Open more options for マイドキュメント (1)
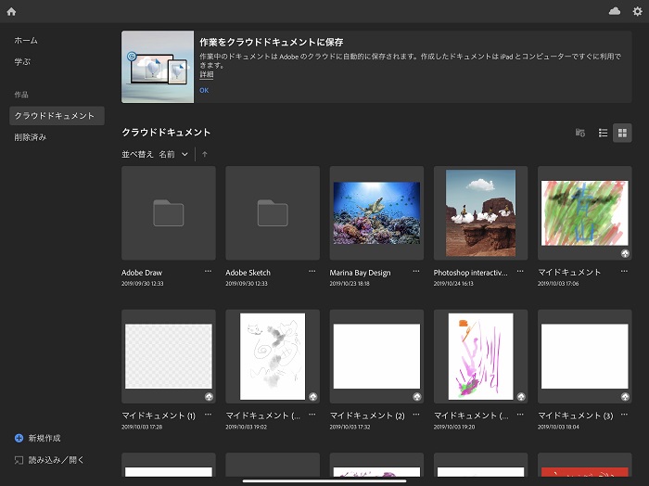Screen dimensions: 649x486 208,415
